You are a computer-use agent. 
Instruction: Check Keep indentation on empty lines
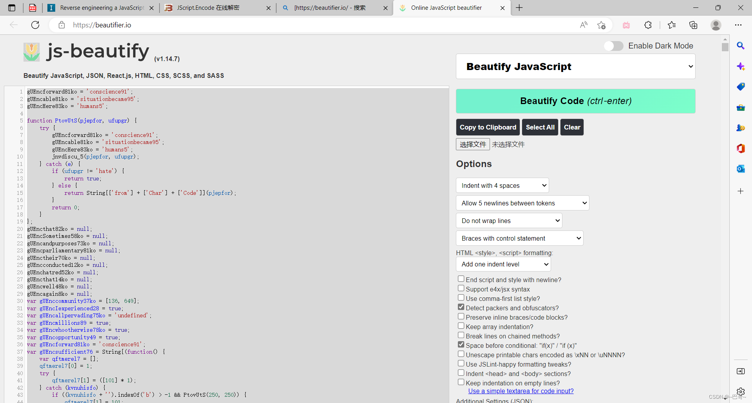click(x=461, y=382)
